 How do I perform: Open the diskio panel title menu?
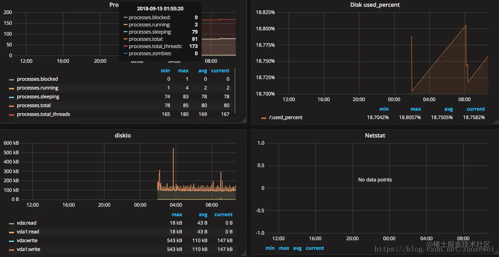[x=123, y=135]
